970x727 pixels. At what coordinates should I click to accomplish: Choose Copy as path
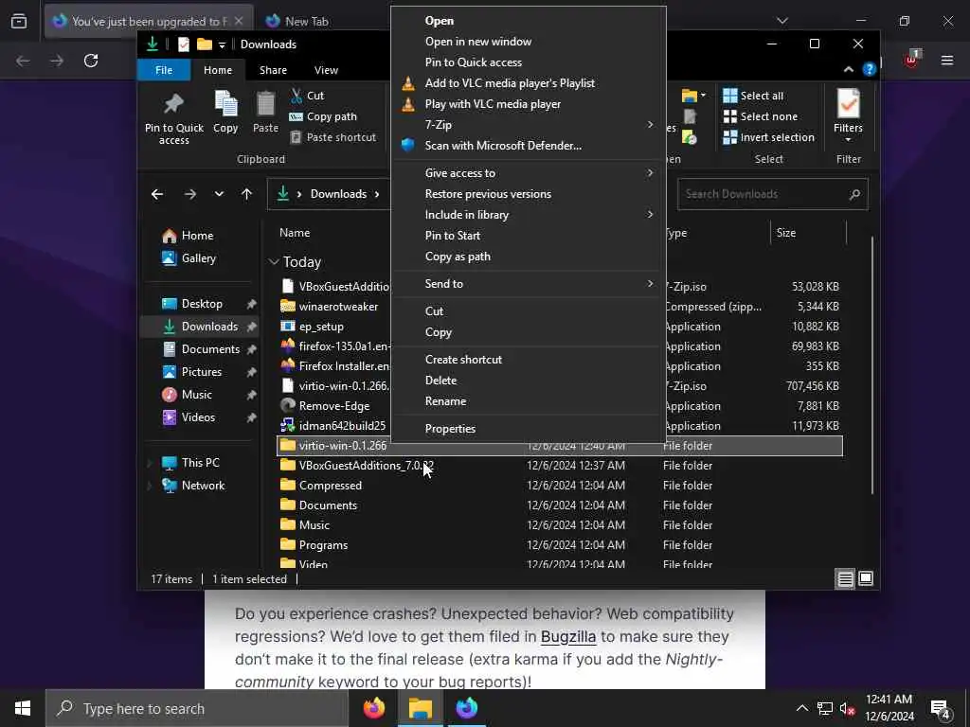[x=529, y=257]
